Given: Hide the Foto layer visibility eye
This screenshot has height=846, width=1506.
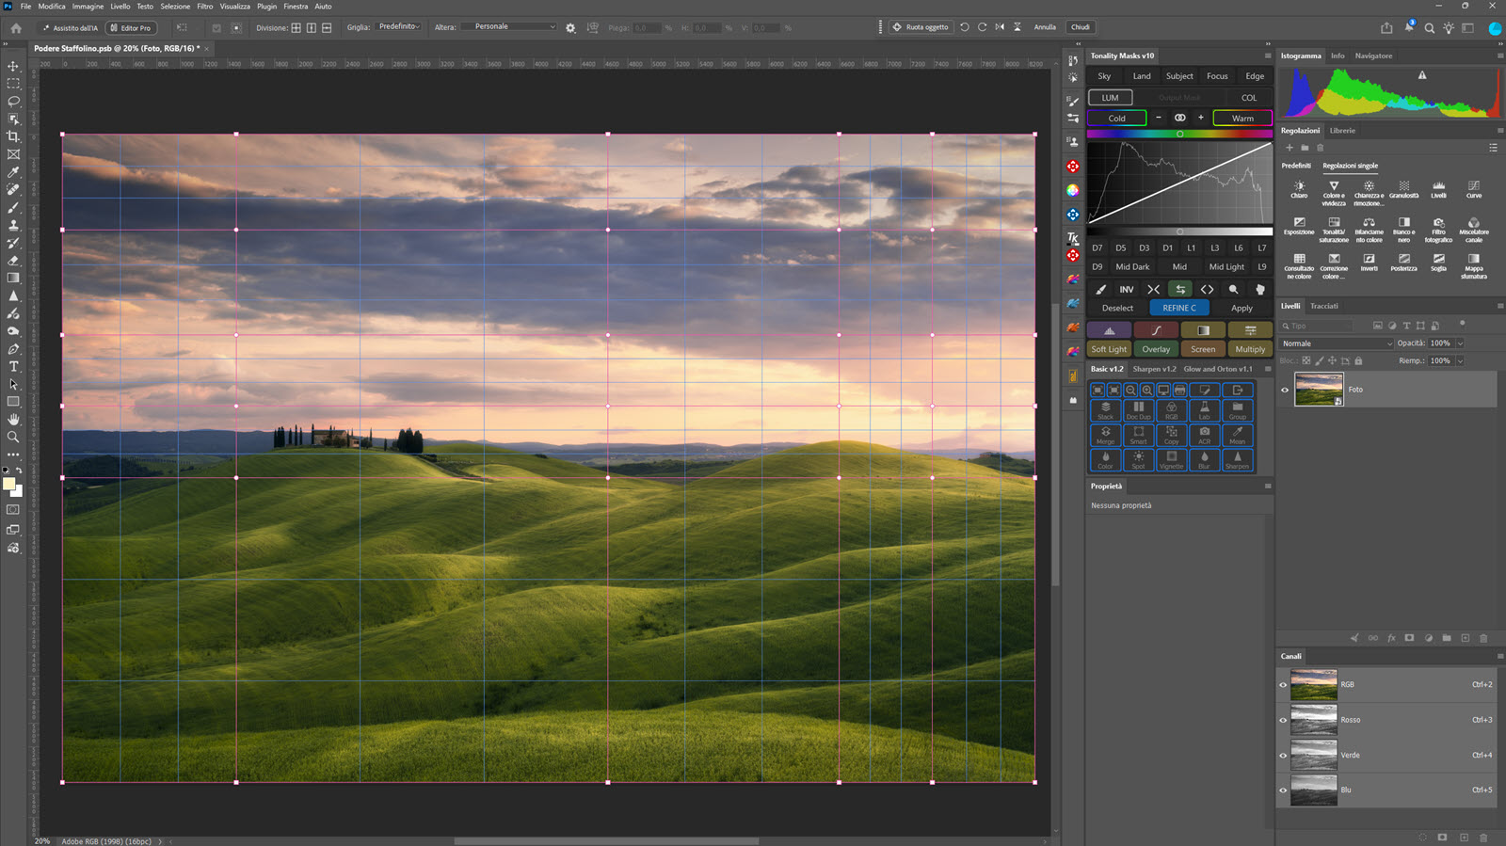Looking at the screenshot, I should [x=1285, y=390].
